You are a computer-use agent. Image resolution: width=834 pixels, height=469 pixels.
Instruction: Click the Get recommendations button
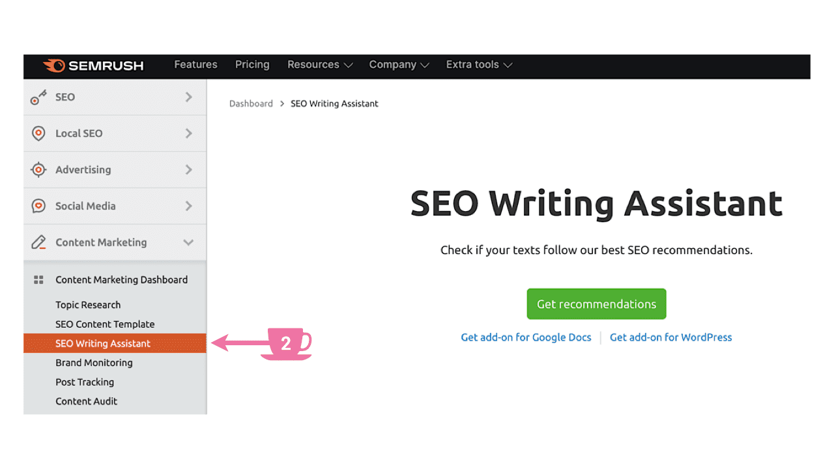tap(596, 304)
